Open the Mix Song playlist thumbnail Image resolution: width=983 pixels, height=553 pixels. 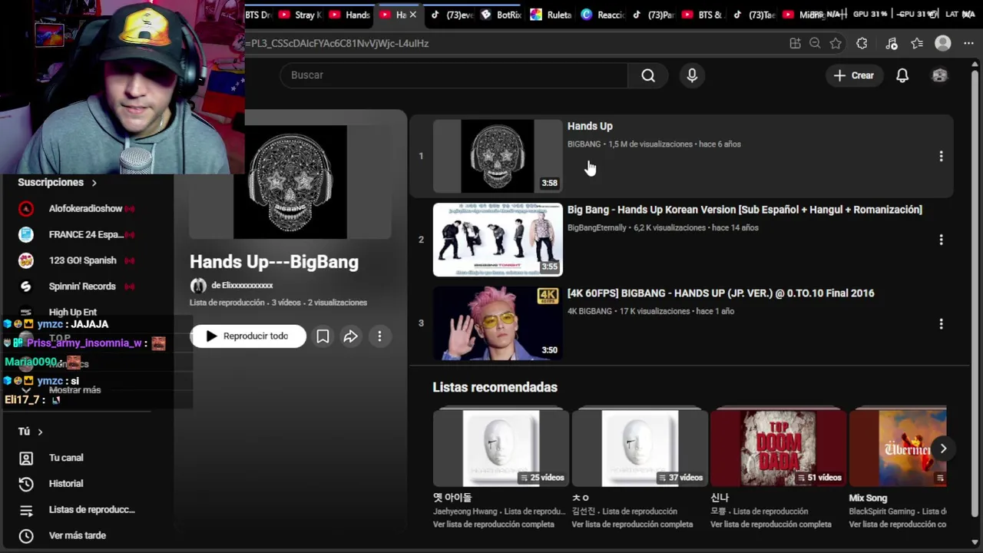(x=898, y=448)
